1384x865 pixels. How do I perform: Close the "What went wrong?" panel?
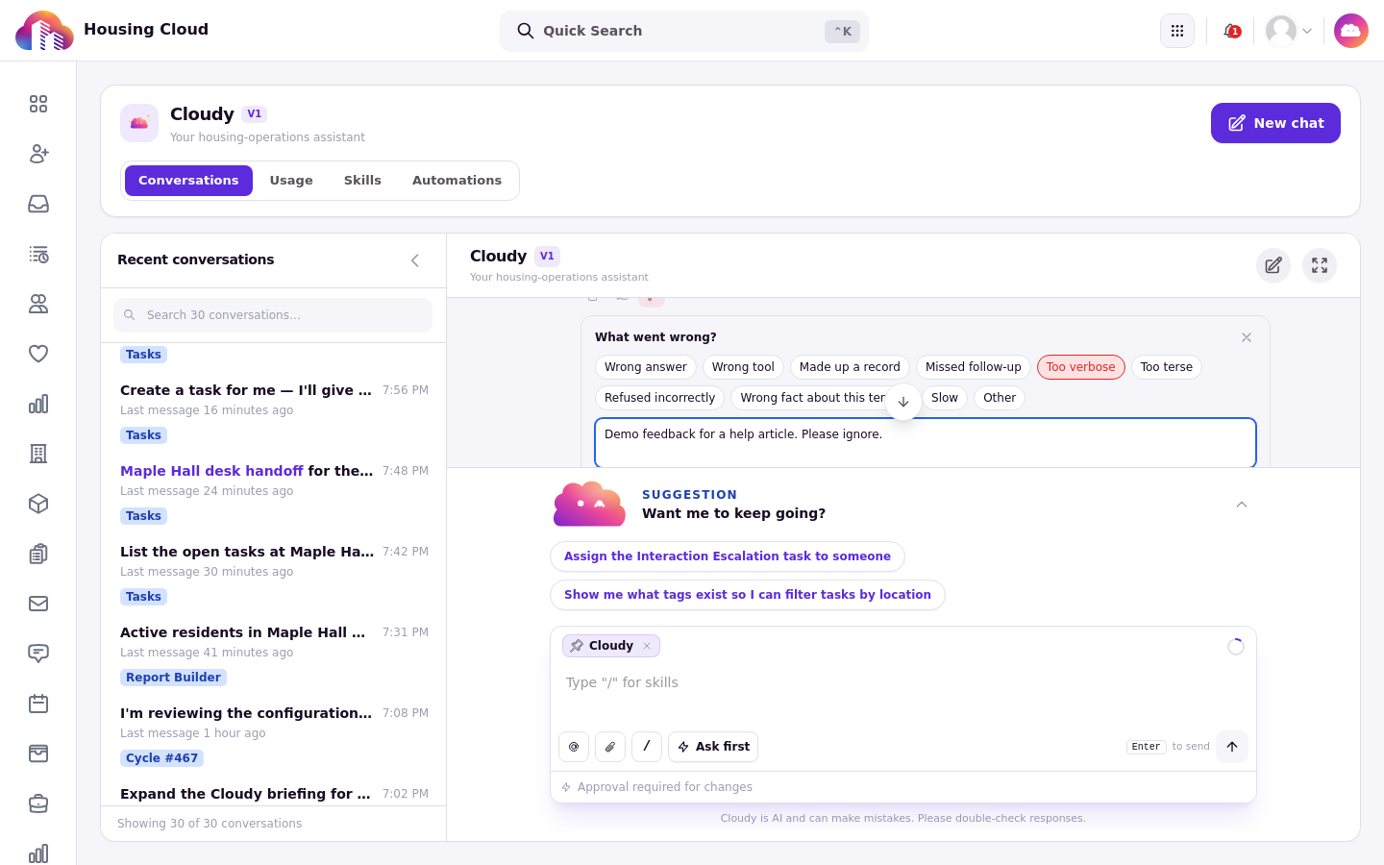point(1247,337)
